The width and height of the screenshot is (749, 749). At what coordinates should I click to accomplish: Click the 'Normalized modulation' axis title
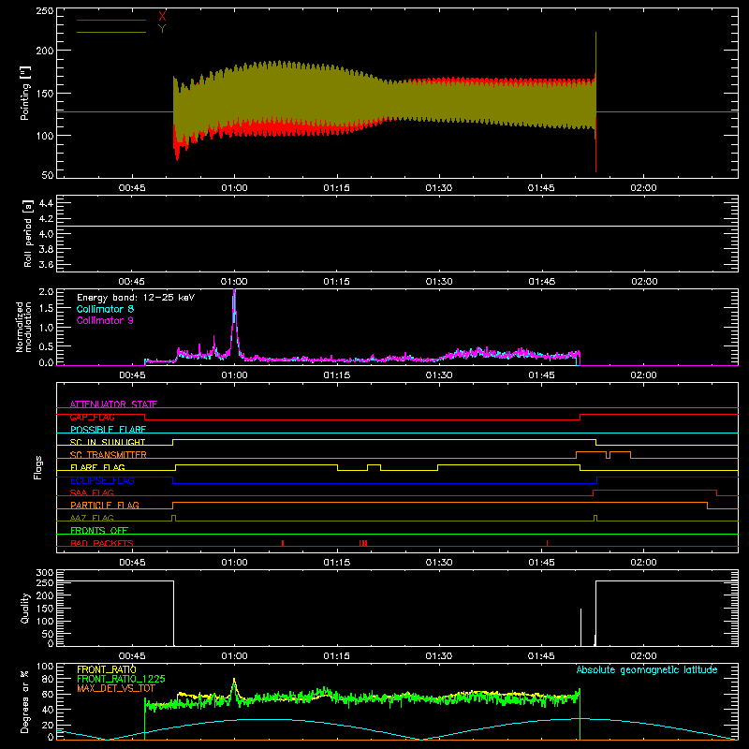23,327
